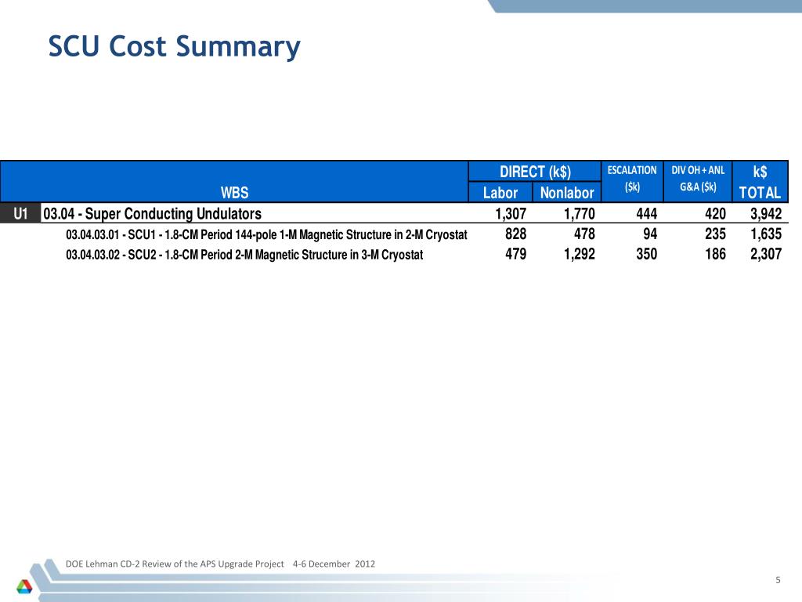The width and height of the screenshot is (802, 602).
Task: Select the Nonlabor column header
Action: point(567,193)
